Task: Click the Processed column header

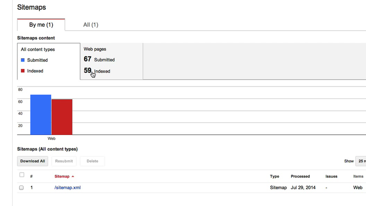Action: 300,176
